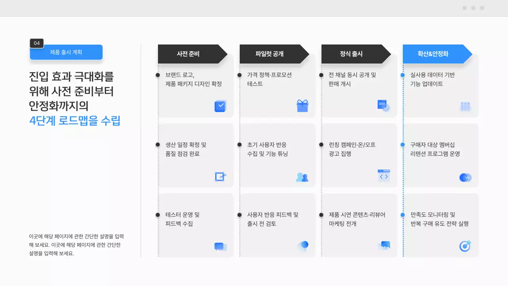Screen dimensions: 508x286
Task: Click the timeline dot next to 구매자 대상 멤버십
Action: pos(404,145)
